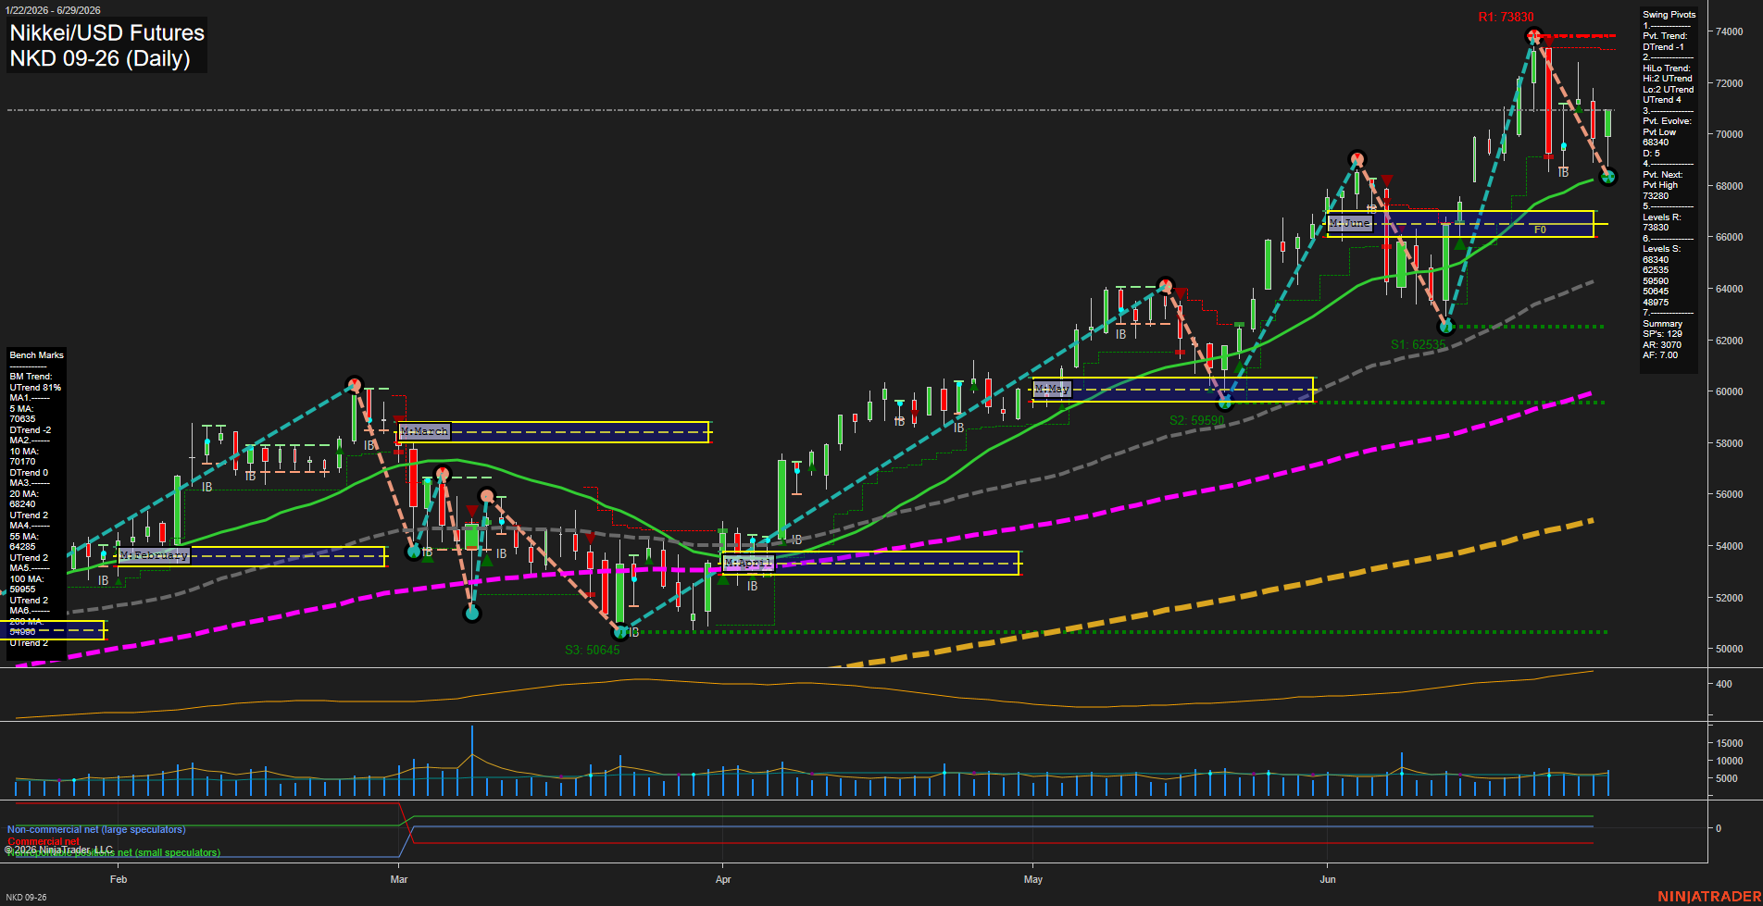Click the 55 MA: 64285 benchmark entry
The height and width of the screenshot is (906, 1763).
(x=24, y=541)
